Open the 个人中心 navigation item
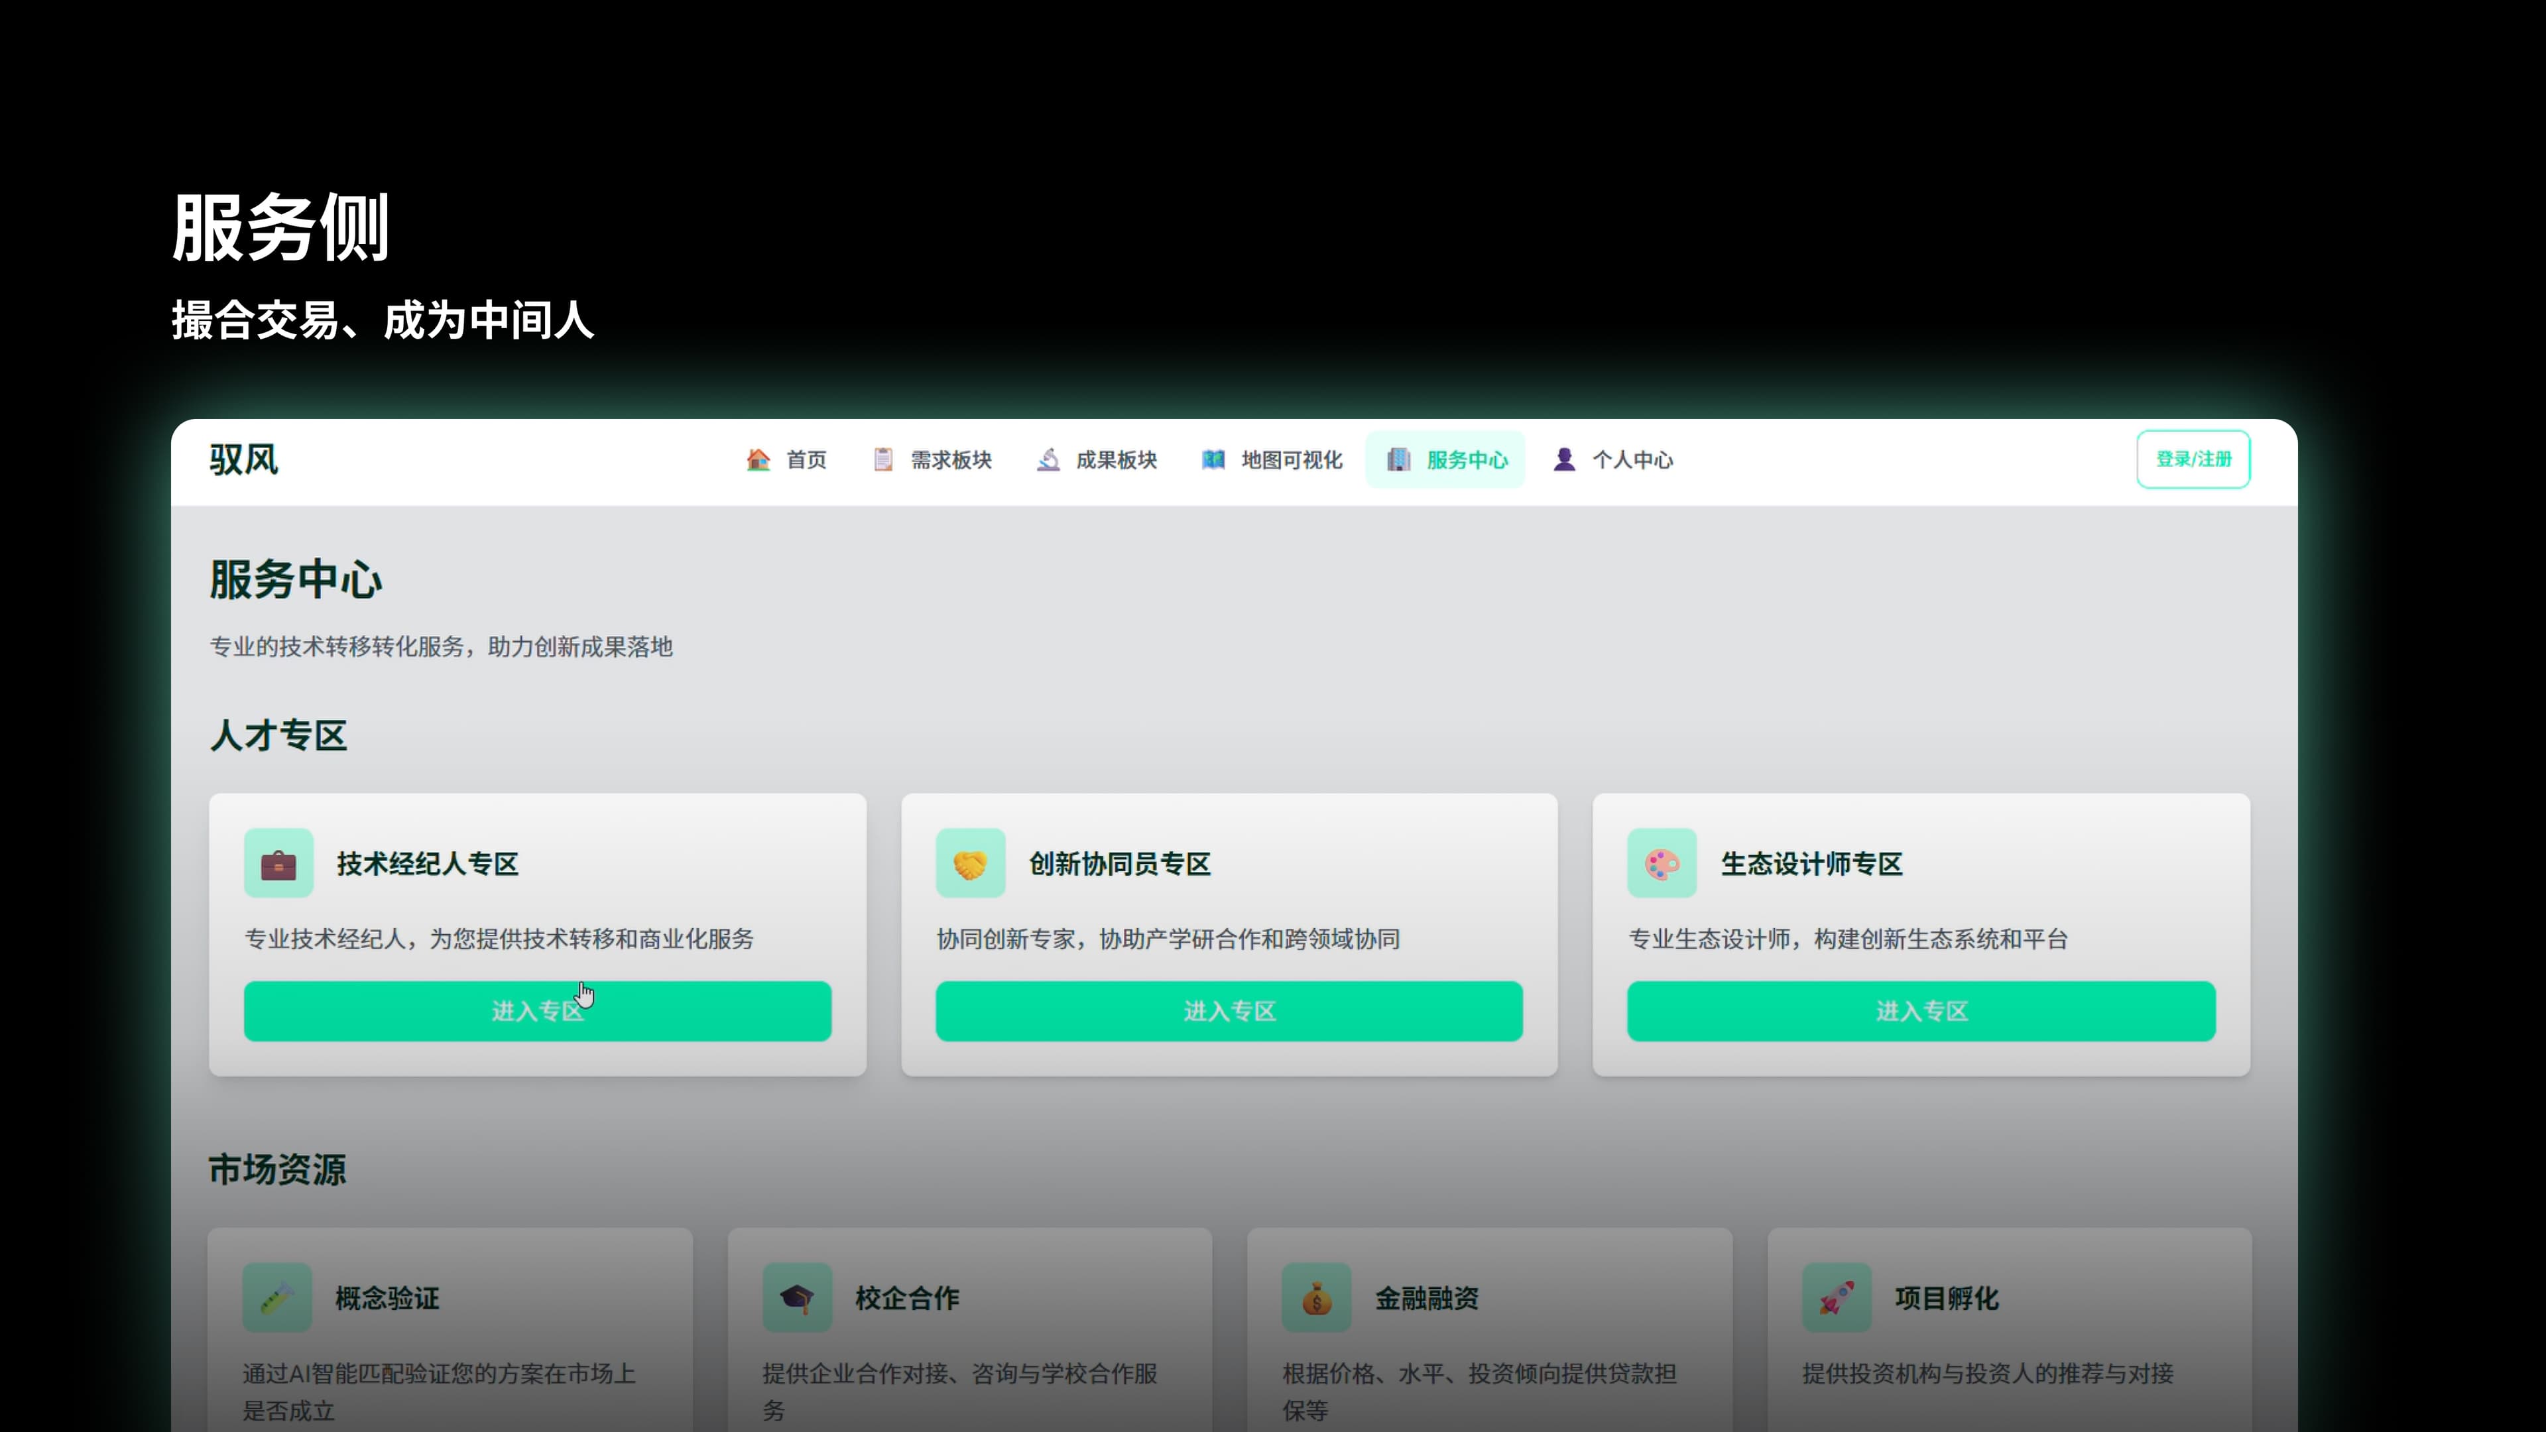The height and width of the screenshot is (1432, 2546). pyautogui.click(x=1613, y=459)
